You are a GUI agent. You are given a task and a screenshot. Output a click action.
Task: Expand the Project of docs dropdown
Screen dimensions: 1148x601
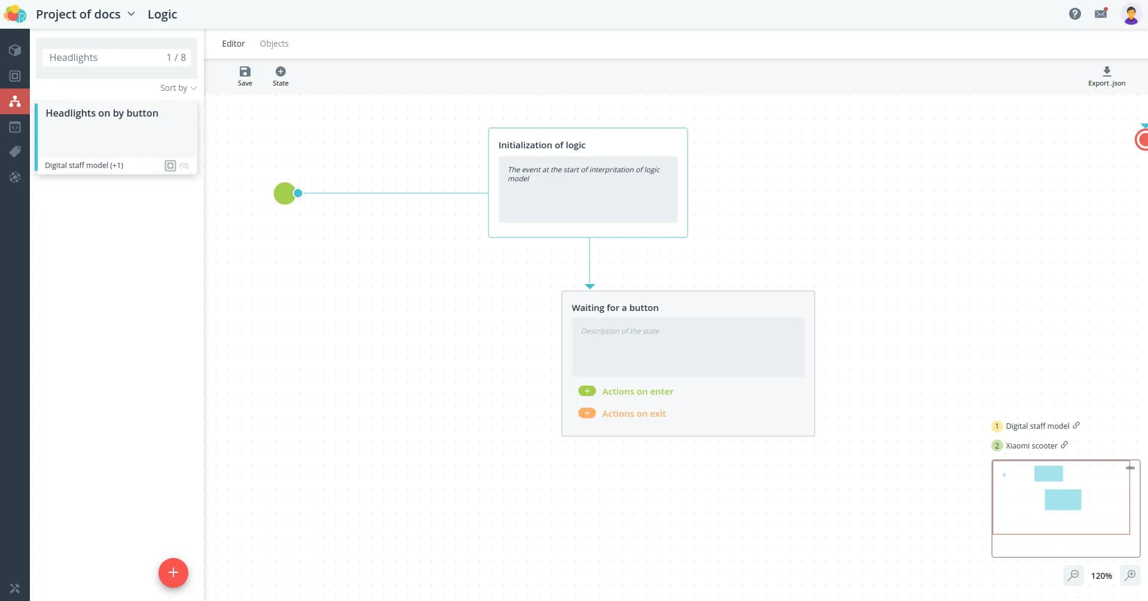point(131,14)
